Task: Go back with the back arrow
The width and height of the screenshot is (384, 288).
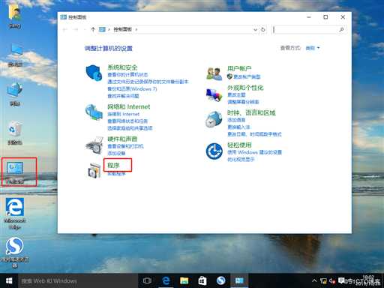Action: click(x=65, y=29)
